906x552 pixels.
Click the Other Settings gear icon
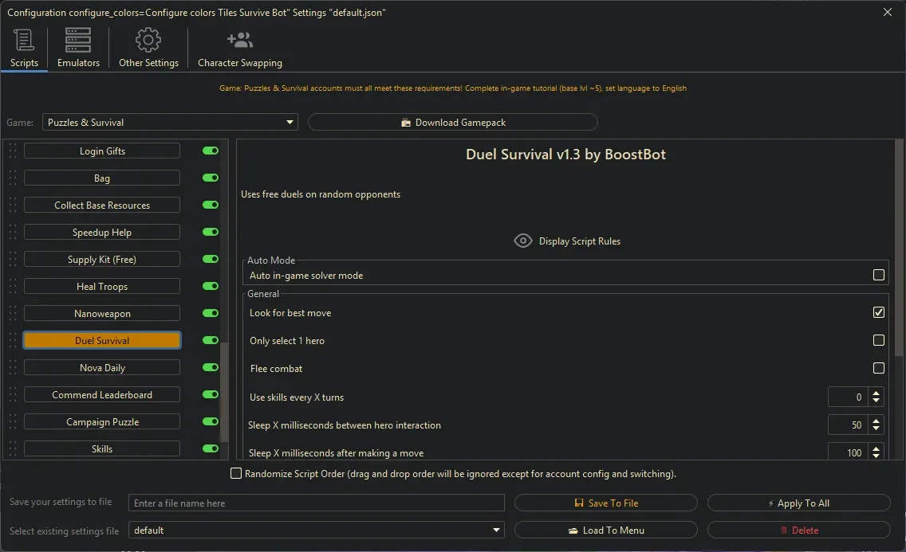pos(148,38)
